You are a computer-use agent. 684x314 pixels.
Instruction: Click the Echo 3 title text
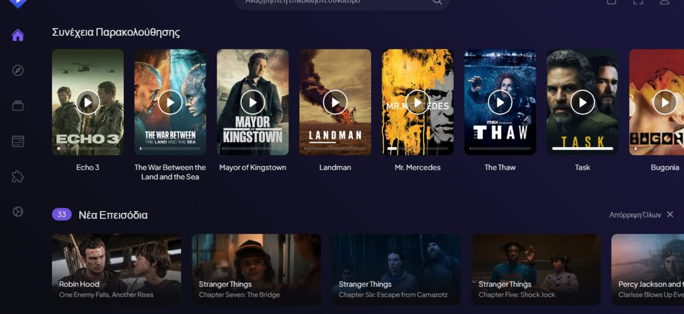[88, 167]
